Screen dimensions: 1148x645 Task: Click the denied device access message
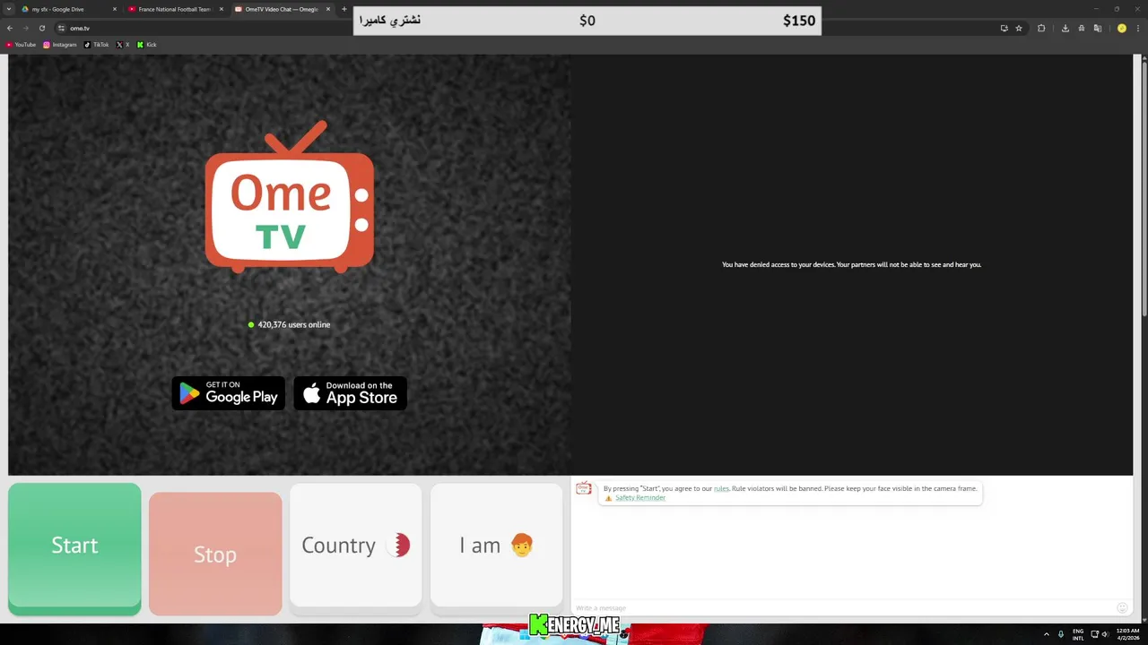(851, 264)
